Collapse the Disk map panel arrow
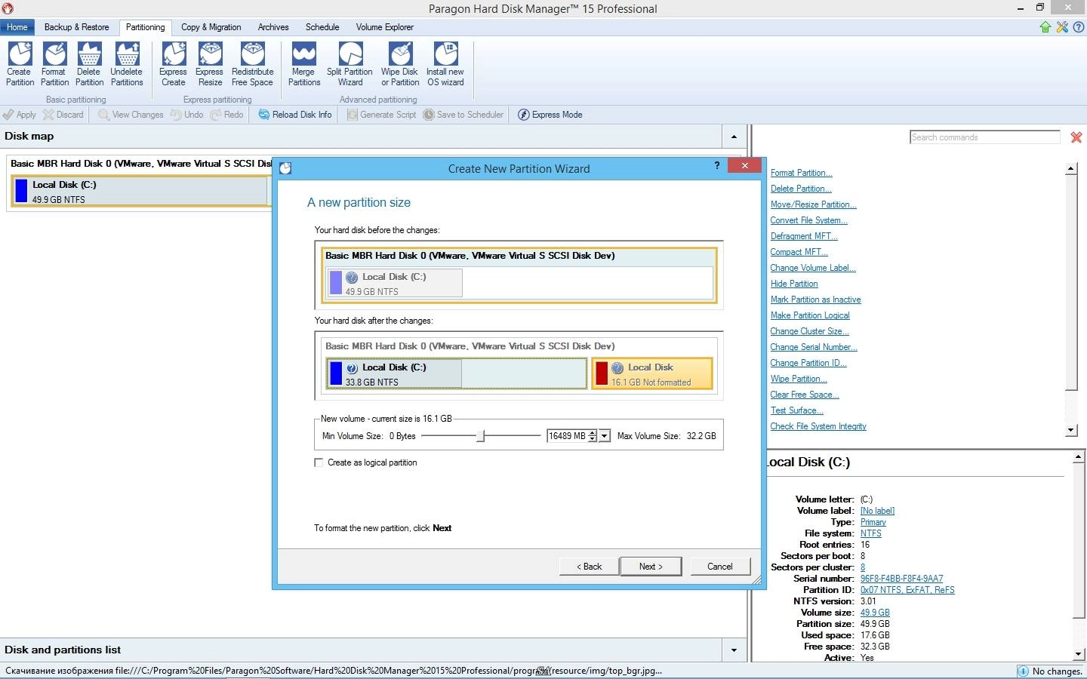1087x679 pixels. click(x=734, y=137)
